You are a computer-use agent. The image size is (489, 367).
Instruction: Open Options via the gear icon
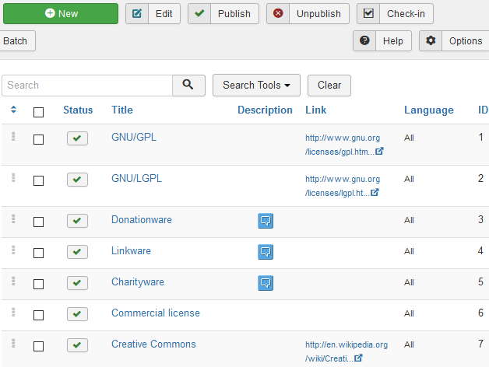click(431, 40)
